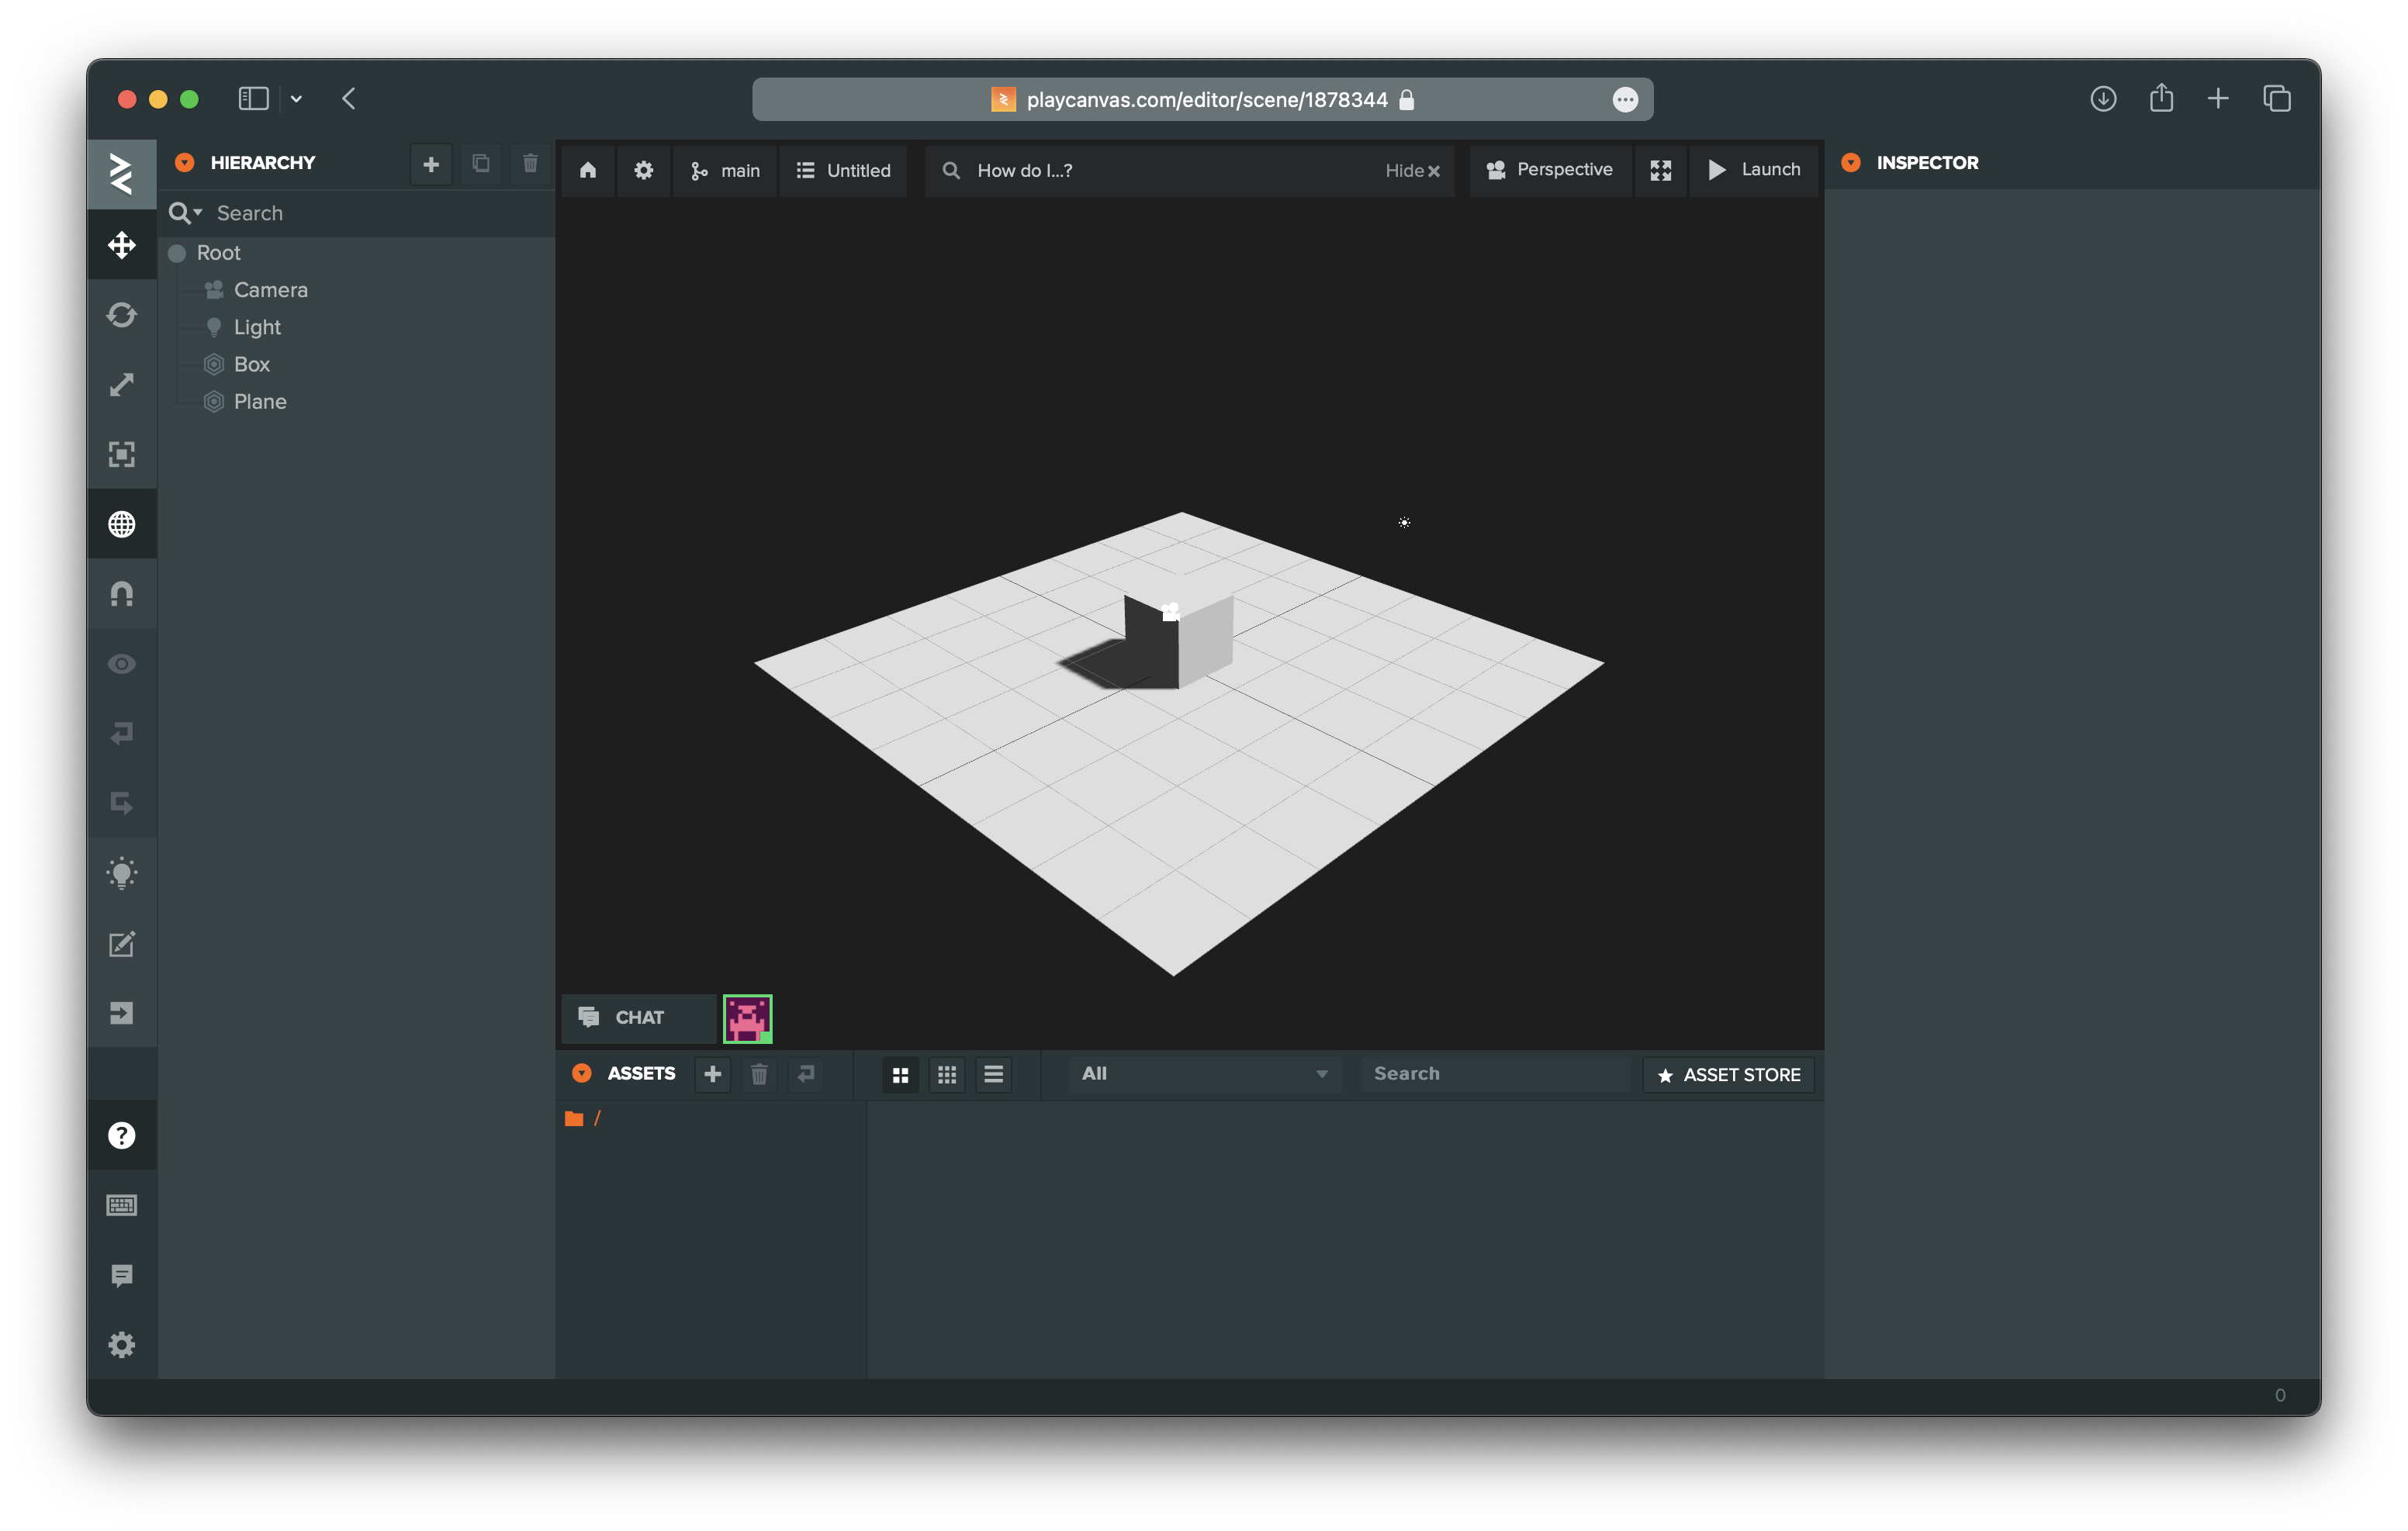Switch assets to list view
The height and width of the screenshot is (1531, 2408).
(993, 1074)
